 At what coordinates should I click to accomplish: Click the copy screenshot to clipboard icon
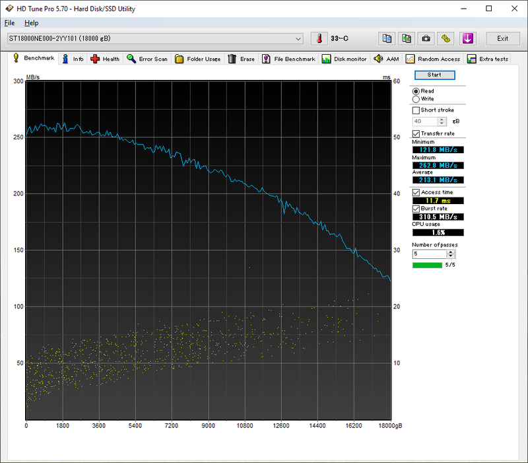click(x=407, y=38)
